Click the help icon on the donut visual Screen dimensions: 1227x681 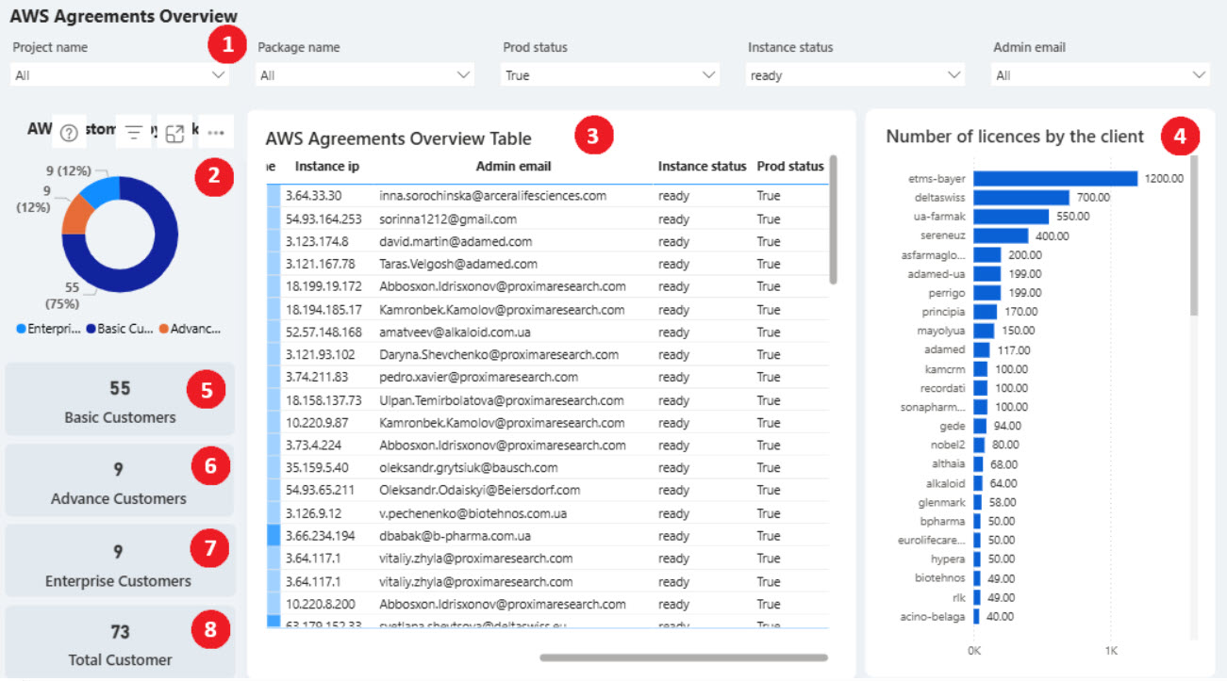[x=69, y=133]
